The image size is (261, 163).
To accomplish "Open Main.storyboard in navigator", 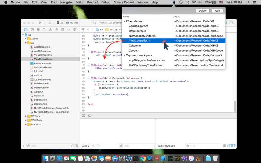I will (43, 67).
